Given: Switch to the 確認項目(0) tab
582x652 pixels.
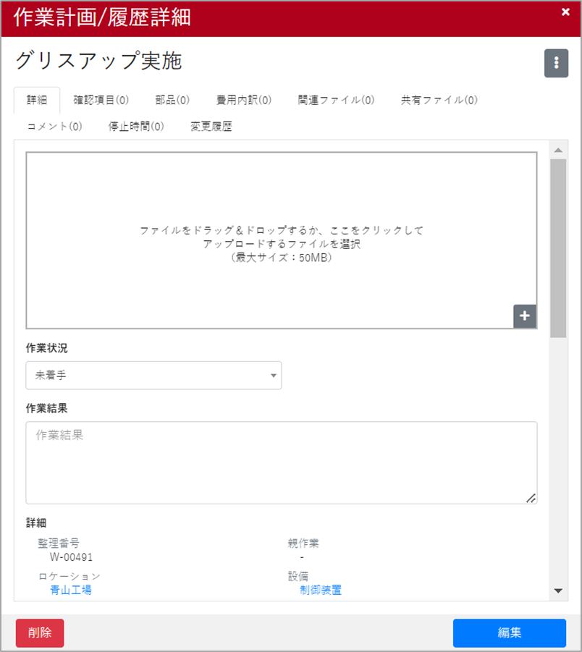Looking at the screenshot, I should 101,100.
